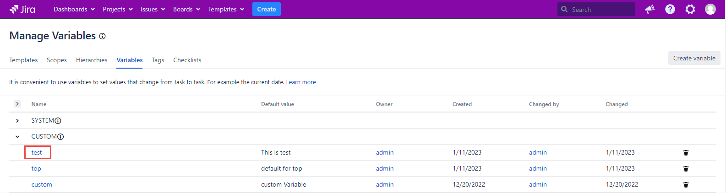Open the settings gear icon
Screen dimensions: 726x193
(x=690, y=9)
